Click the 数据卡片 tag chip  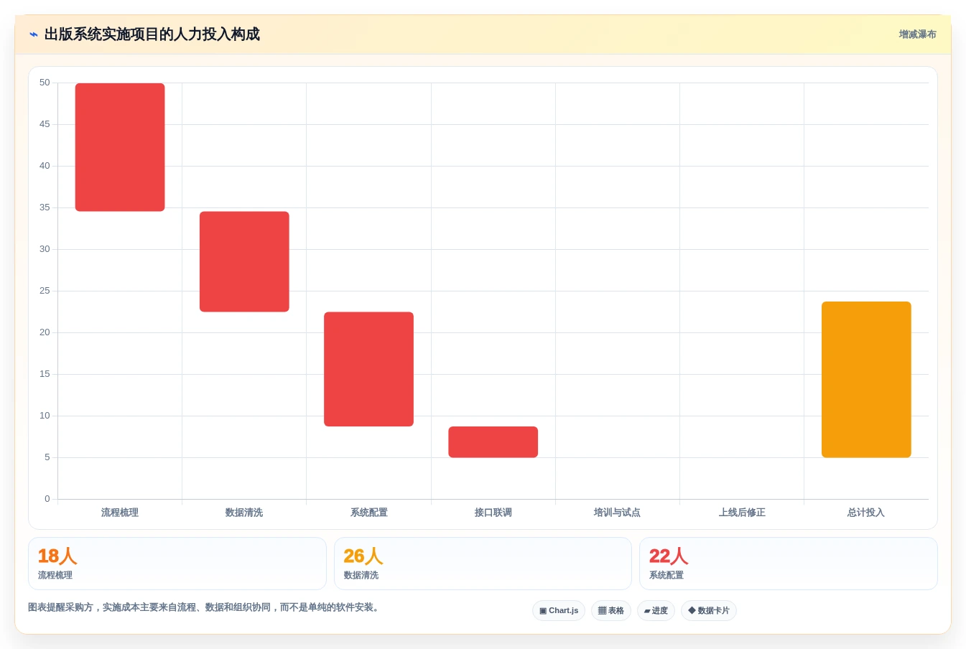click(x=709, y=610)
